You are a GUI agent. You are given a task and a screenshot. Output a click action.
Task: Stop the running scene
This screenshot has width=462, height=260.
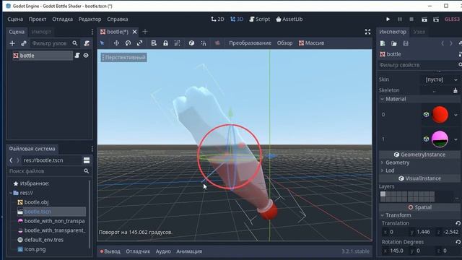click(411, 19)
